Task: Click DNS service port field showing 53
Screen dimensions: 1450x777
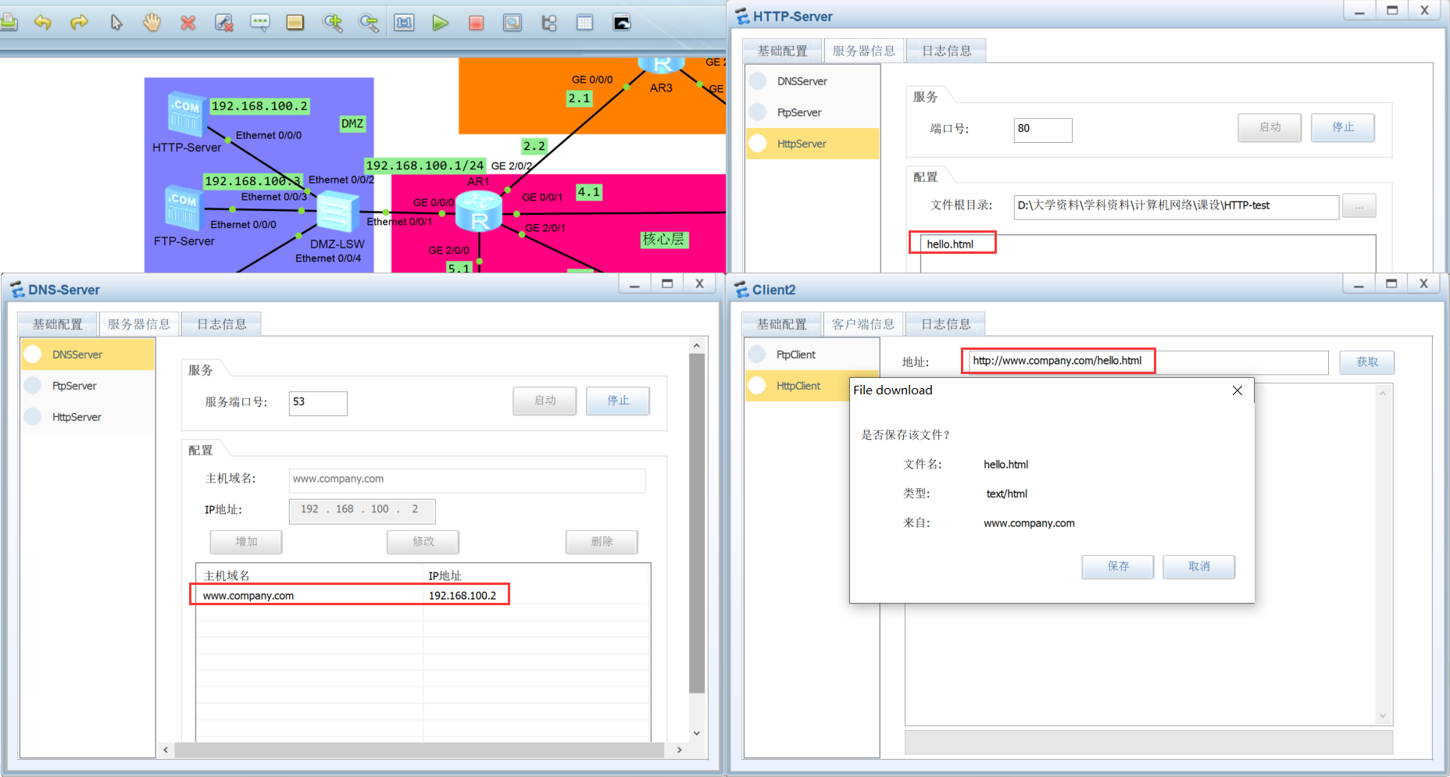Action: point(318,403)
